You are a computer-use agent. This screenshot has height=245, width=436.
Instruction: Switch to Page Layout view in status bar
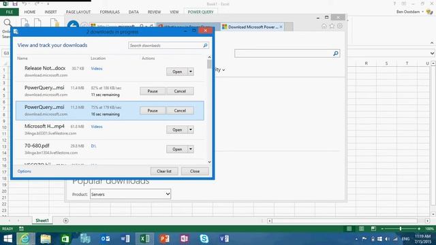click(x=361, y=229)
